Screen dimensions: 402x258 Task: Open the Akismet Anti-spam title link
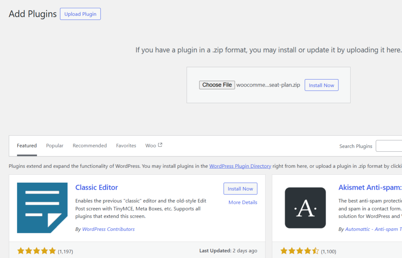point(369,187)
